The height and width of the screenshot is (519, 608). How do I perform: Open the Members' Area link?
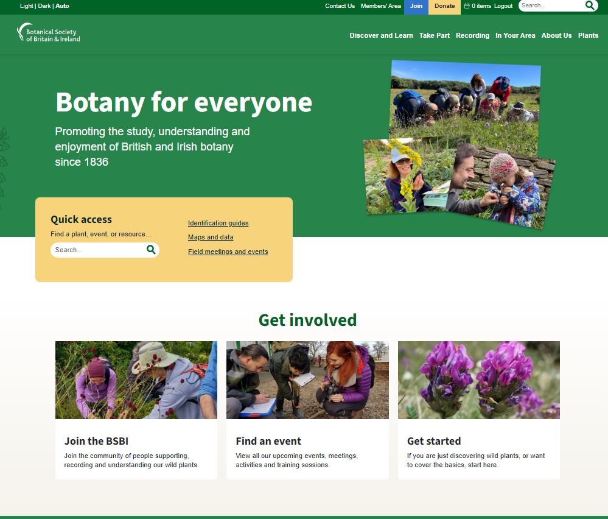tap(381, 6)
